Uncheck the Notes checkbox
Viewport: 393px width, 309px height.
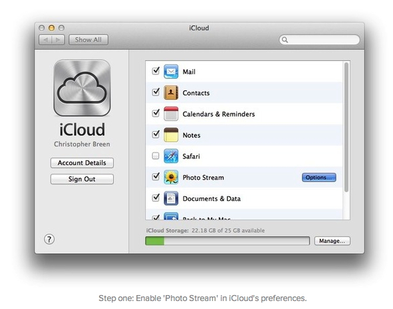pos(156,134)
